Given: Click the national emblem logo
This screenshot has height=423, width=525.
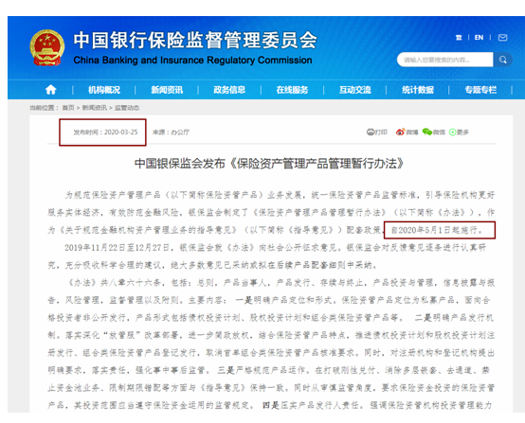Looking at the screenshot, I should (x=46, y=47).
